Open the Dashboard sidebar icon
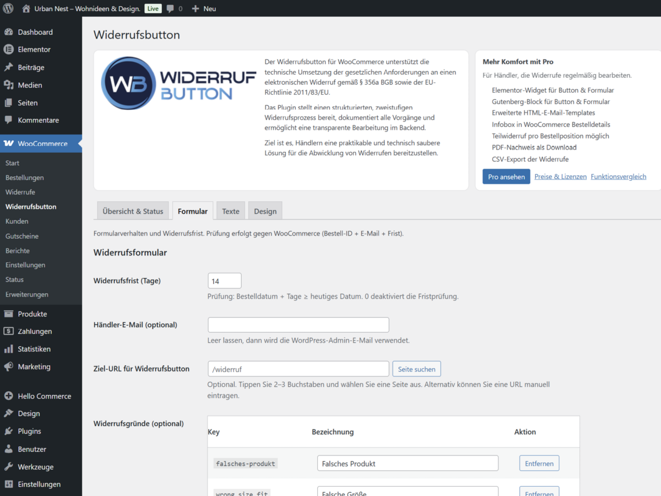 point(9,32)
